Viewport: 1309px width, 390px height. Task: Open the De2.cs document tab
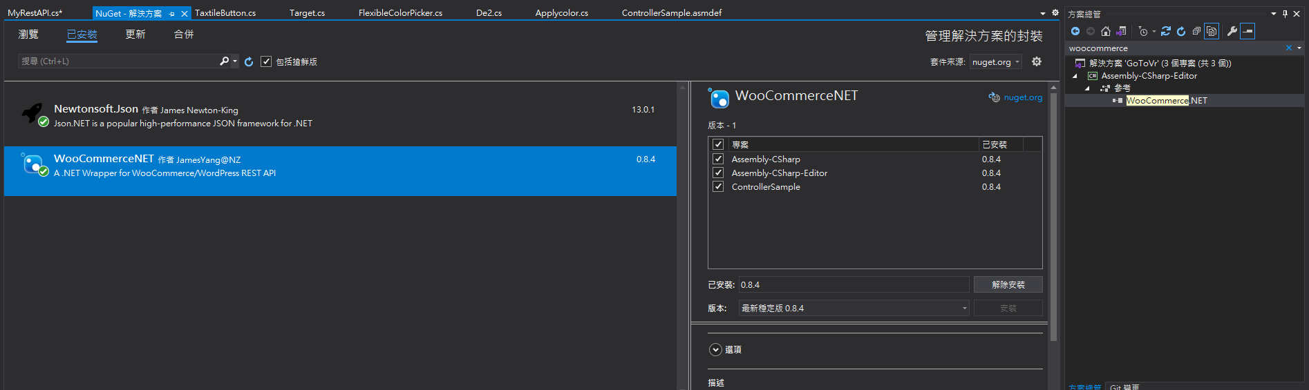click(x=489, y=13)
